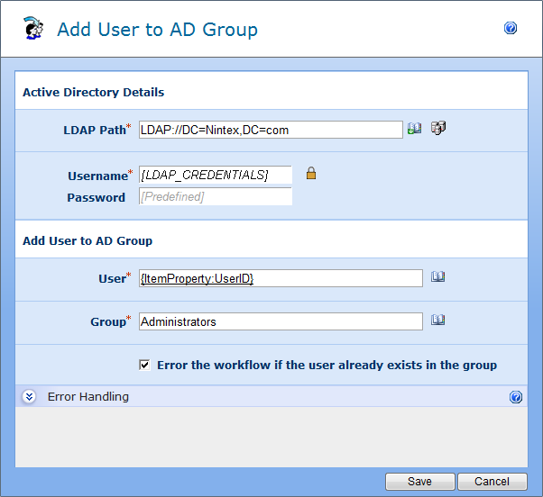Open the help icon on Error Handling bar
543x497 pixels.
click(x=516, y=397)
